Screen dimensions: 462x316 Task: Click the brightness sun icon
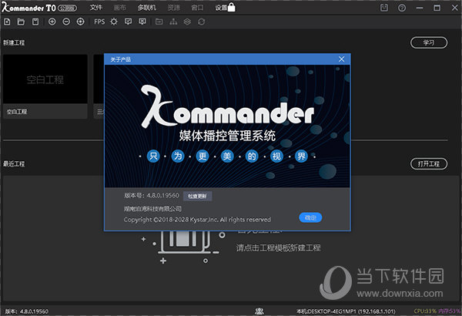(114, 22)
